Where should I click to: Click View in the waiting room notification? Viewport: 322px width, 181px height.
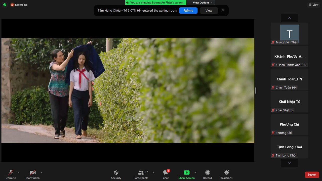coord(209,11)
